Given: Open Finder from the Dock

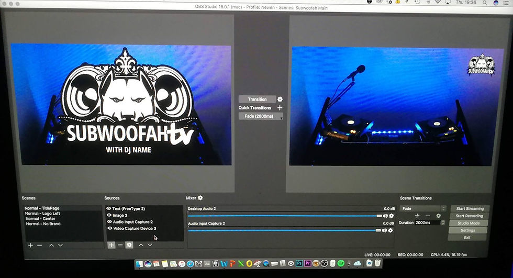Looking at the screenshot, I should (139, 264).
